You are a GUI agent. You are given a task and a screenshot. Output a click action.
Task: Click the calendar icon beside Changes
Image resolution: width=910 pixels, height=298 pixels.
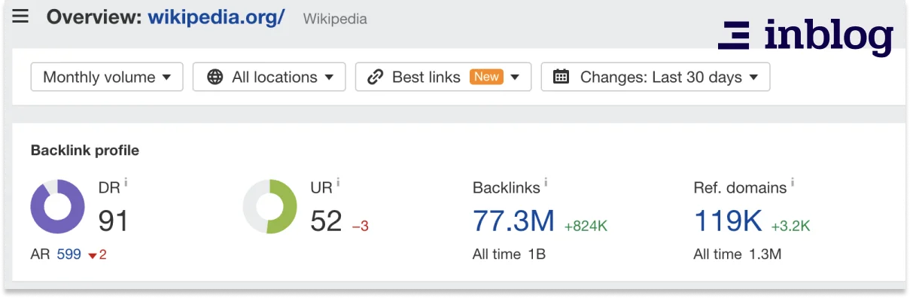561,77
